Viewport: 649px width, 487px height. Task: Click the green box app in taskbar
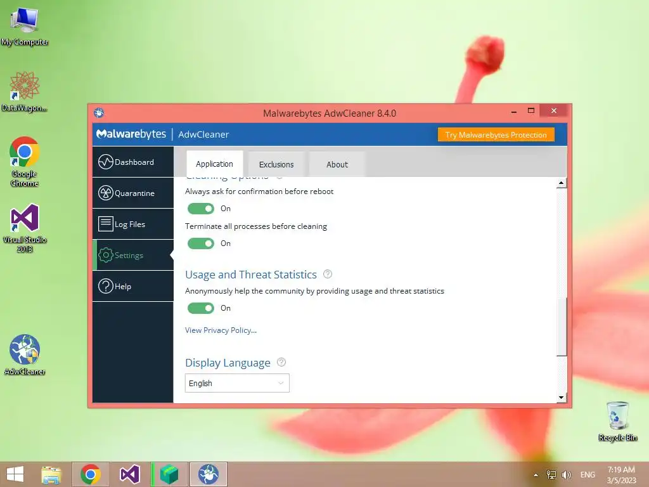[169, 474]
